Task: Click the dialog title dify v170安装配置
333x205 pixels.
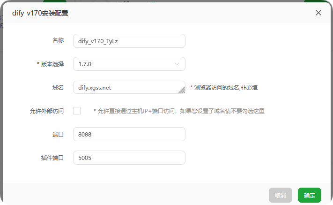Action: pyautogui.click(x=40, y=13)
